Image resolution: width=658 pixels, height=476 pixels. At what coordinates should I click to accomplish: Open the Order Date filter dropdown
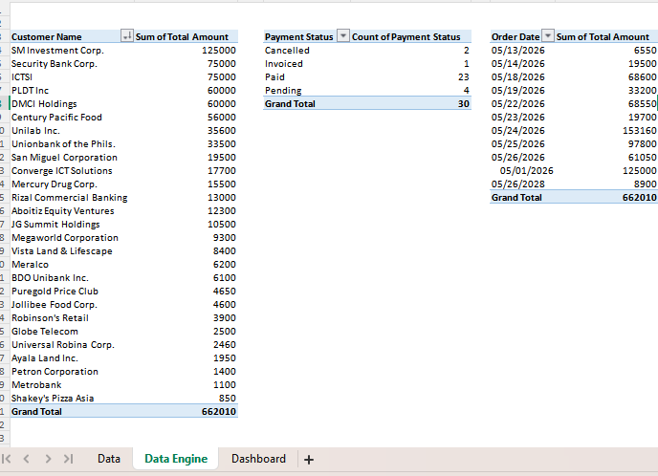pos(548,36)
